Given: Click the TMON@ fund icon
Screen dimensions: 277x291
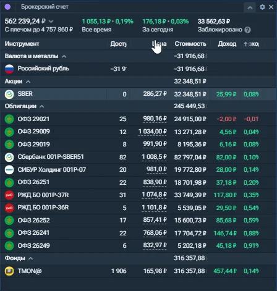Looking at the screenshot, I should click(x=9, y=271).
